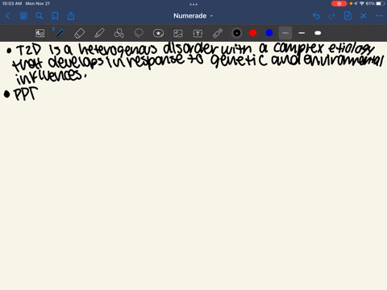
Task: Open the page thumbnails grid view
Action: (23, 16)
